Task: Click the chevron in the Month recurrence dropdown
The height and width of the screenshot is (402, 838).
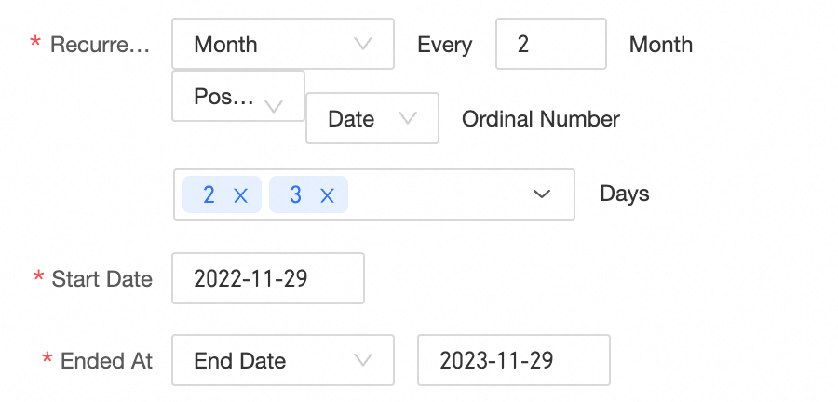Action: [x=363, y=44]
